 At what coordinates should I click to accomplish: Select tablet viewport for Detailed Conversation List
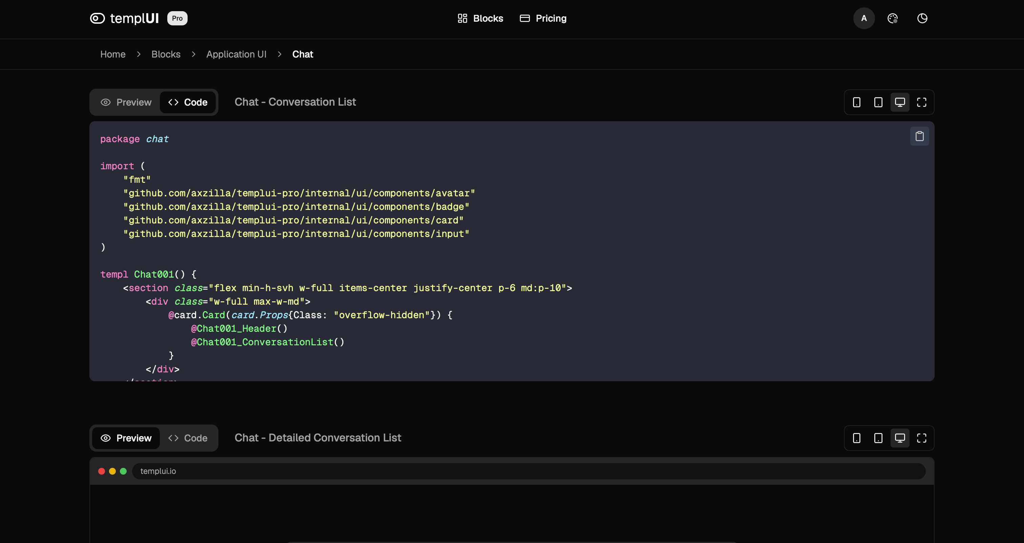coord(878,438)
